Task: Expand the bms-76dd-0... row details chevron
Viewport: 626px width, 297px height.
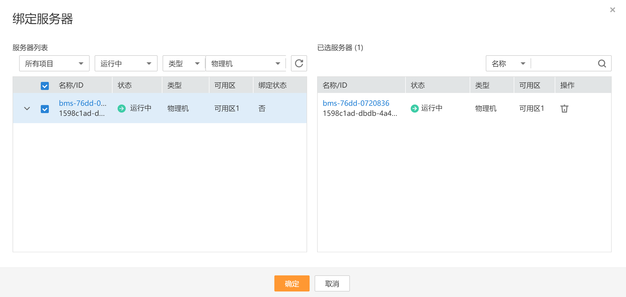Action: point(27,109)
